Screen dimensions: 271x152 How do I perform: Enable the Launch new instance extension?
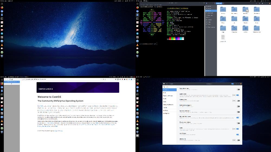point(238,112)
